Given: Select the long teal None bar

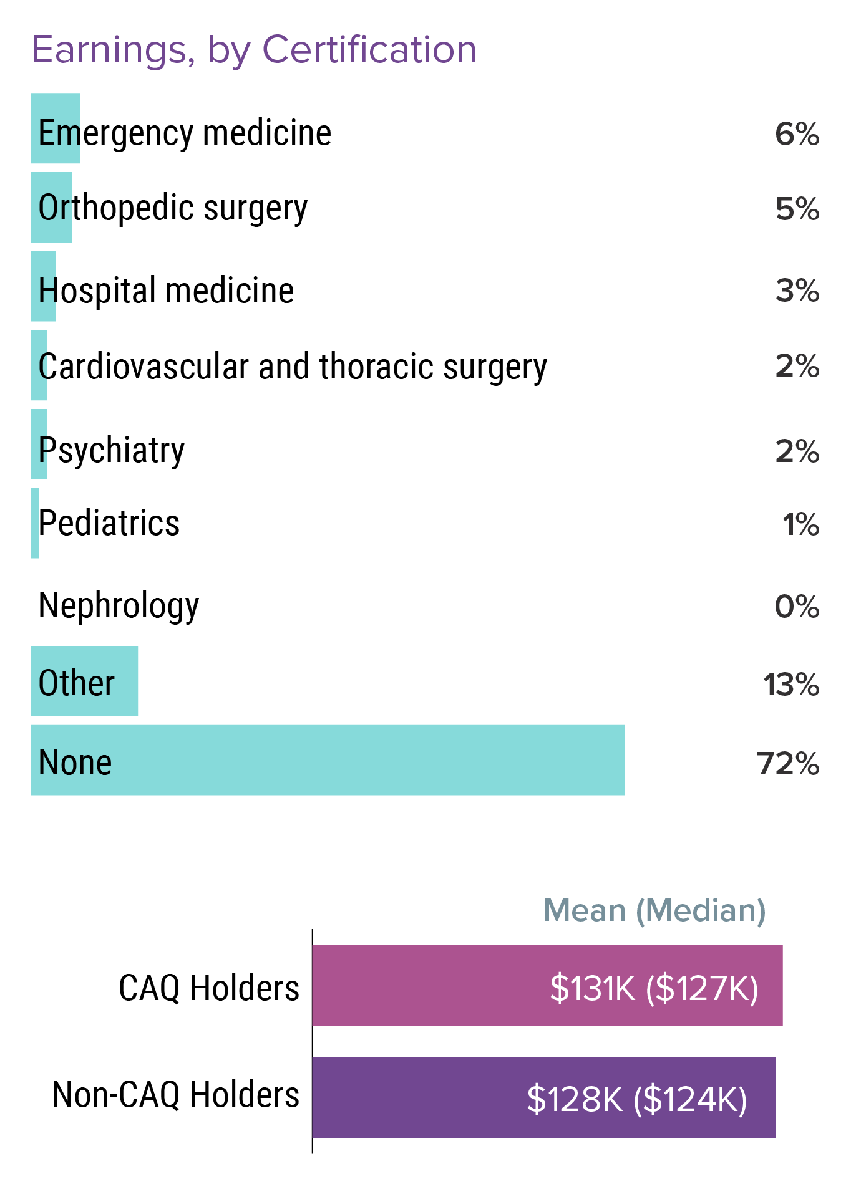Looking at the screenshot, I should point(328,760).
